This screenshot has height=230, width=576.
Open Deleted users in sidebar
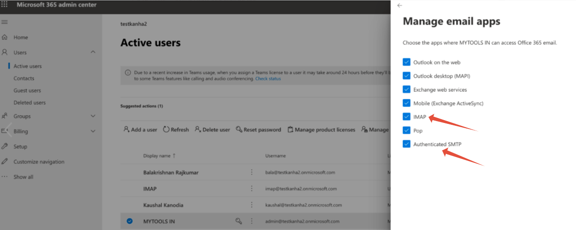click(x=30, y=103)
